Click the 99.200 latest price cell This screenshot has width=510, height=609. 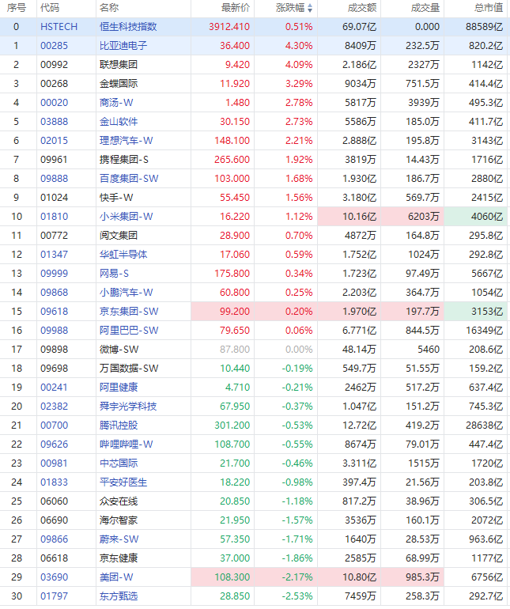(x=222, y=312)
